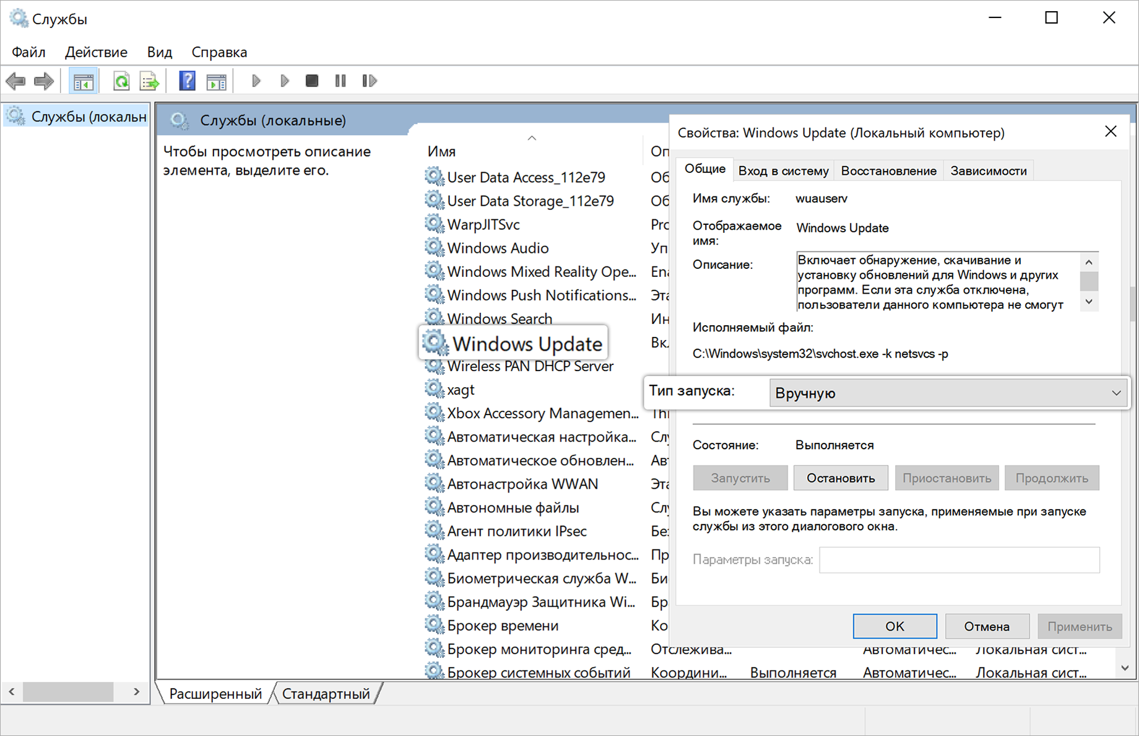
Task: Click the Приостановить button
Action: click(946, 478)
